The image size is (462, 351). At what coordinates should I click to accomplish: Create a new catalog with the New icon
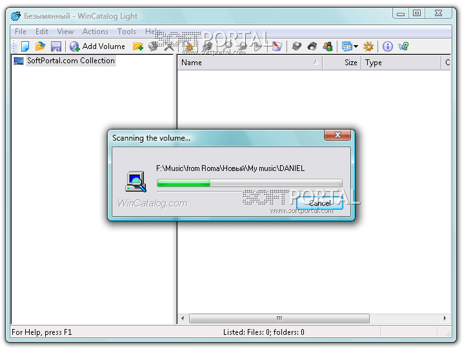point(25,46)
